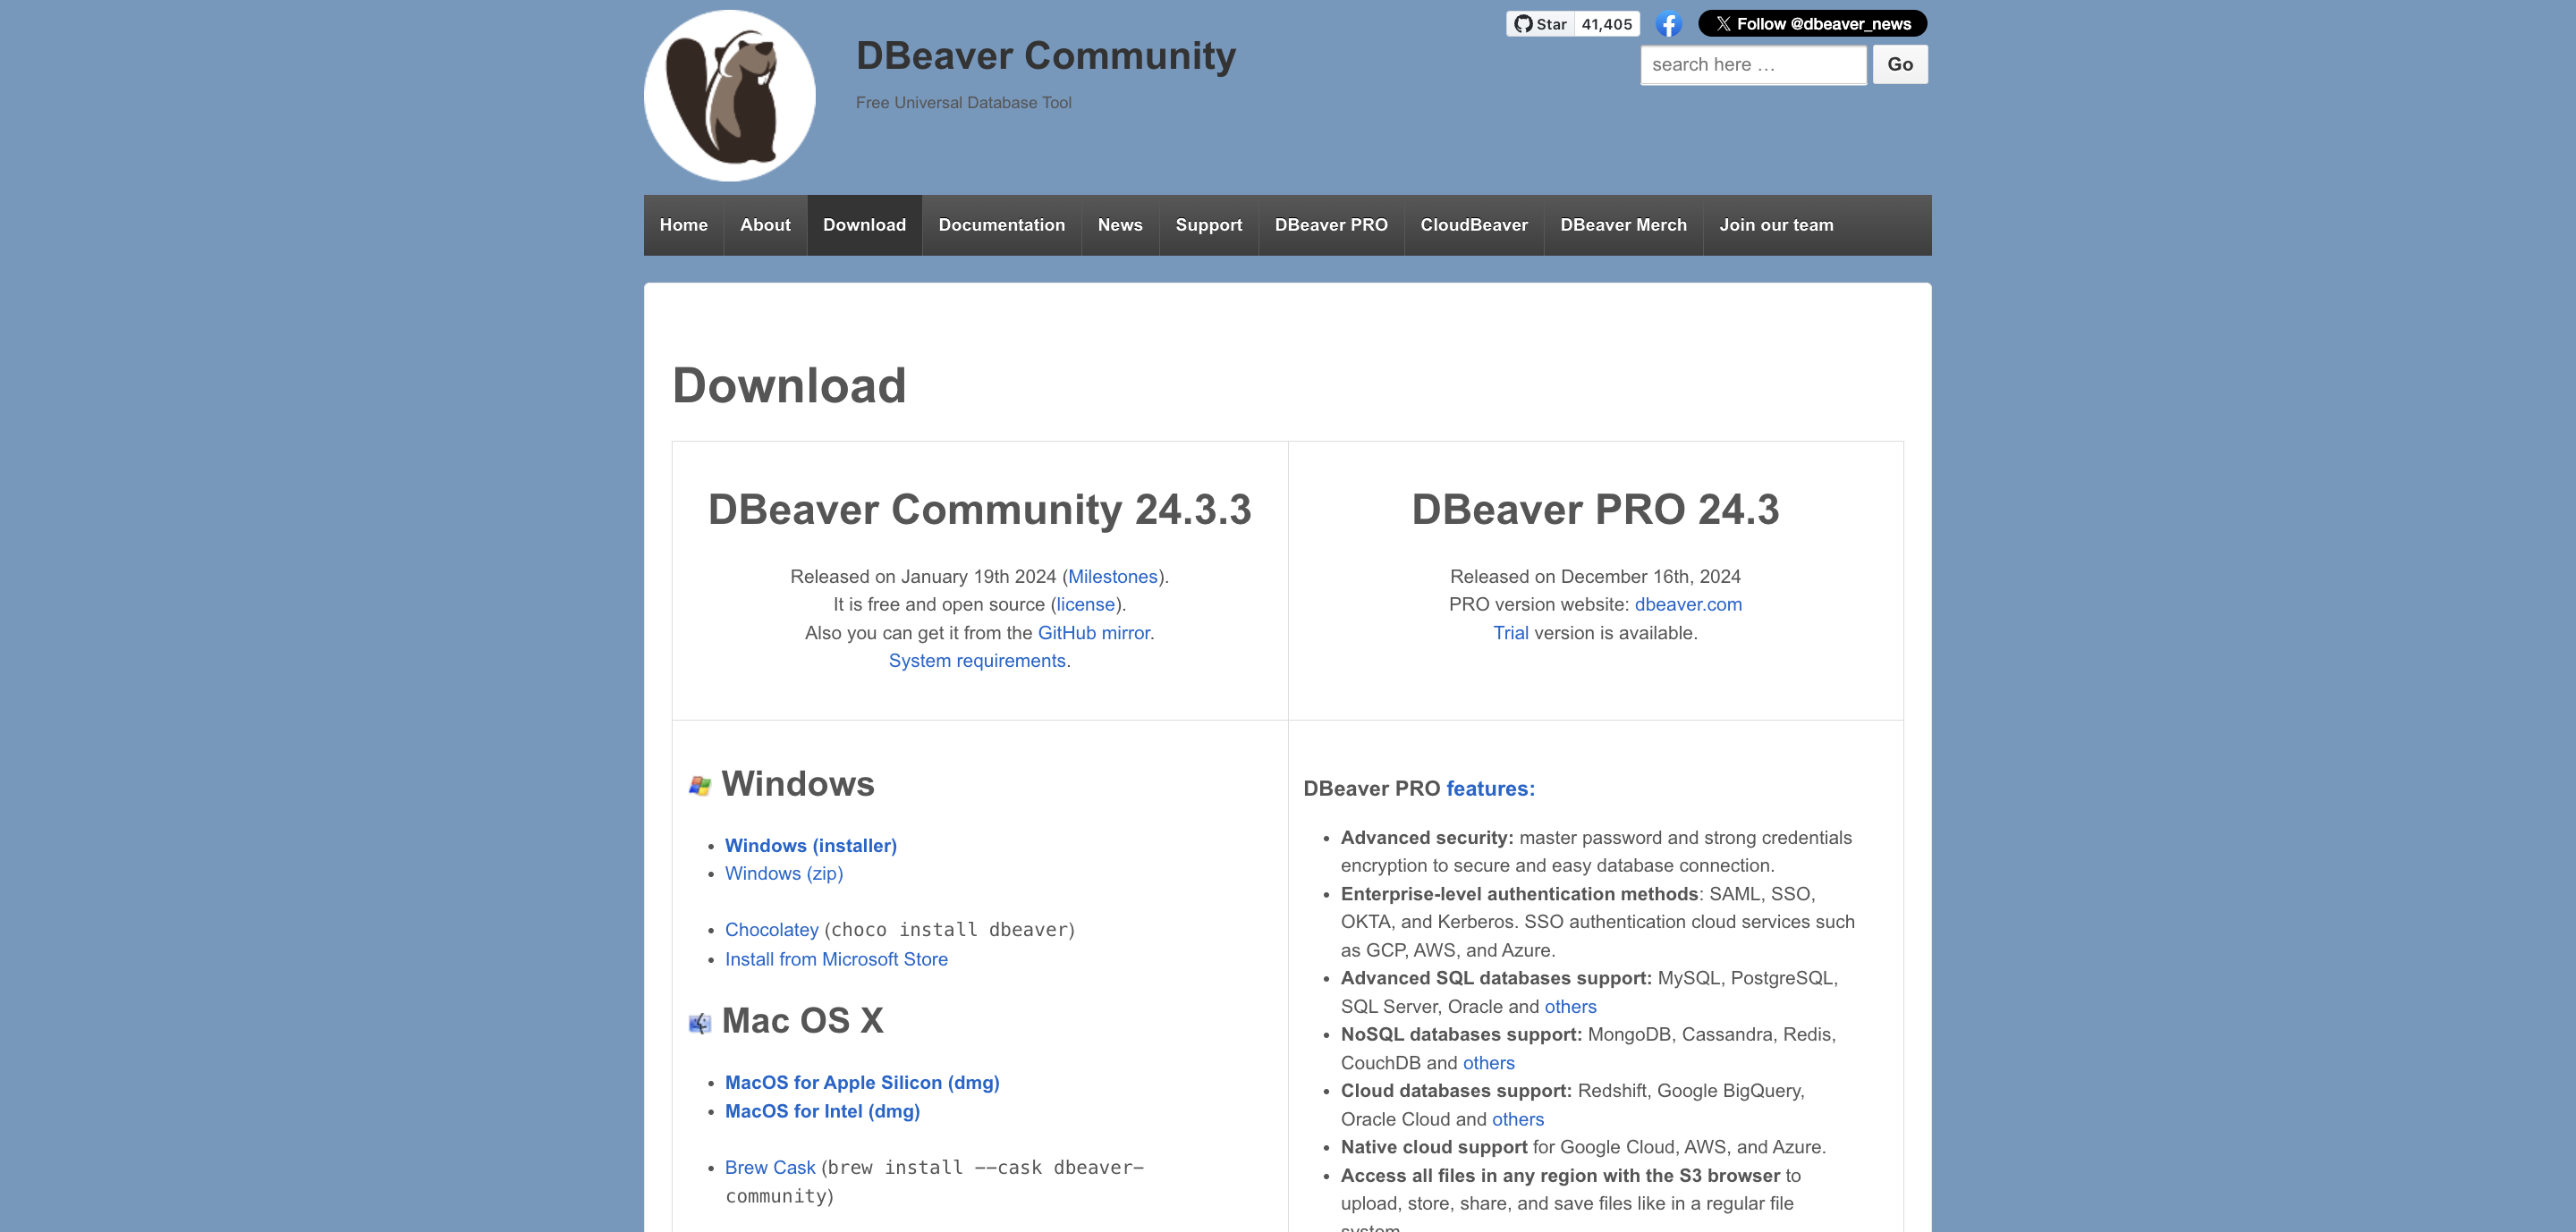Click the DBeaver beaver logo
This screenshot has width=2576, height=1232.
tap(729, 96)
